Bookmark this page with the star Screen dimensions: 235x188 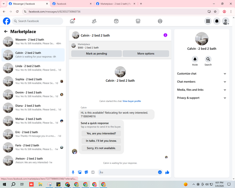pos(215,11)
